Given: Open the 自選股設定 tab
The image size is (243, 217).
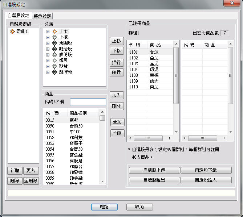Looking at the screenshot, I should pyautogui.click(x=18, y=16).
